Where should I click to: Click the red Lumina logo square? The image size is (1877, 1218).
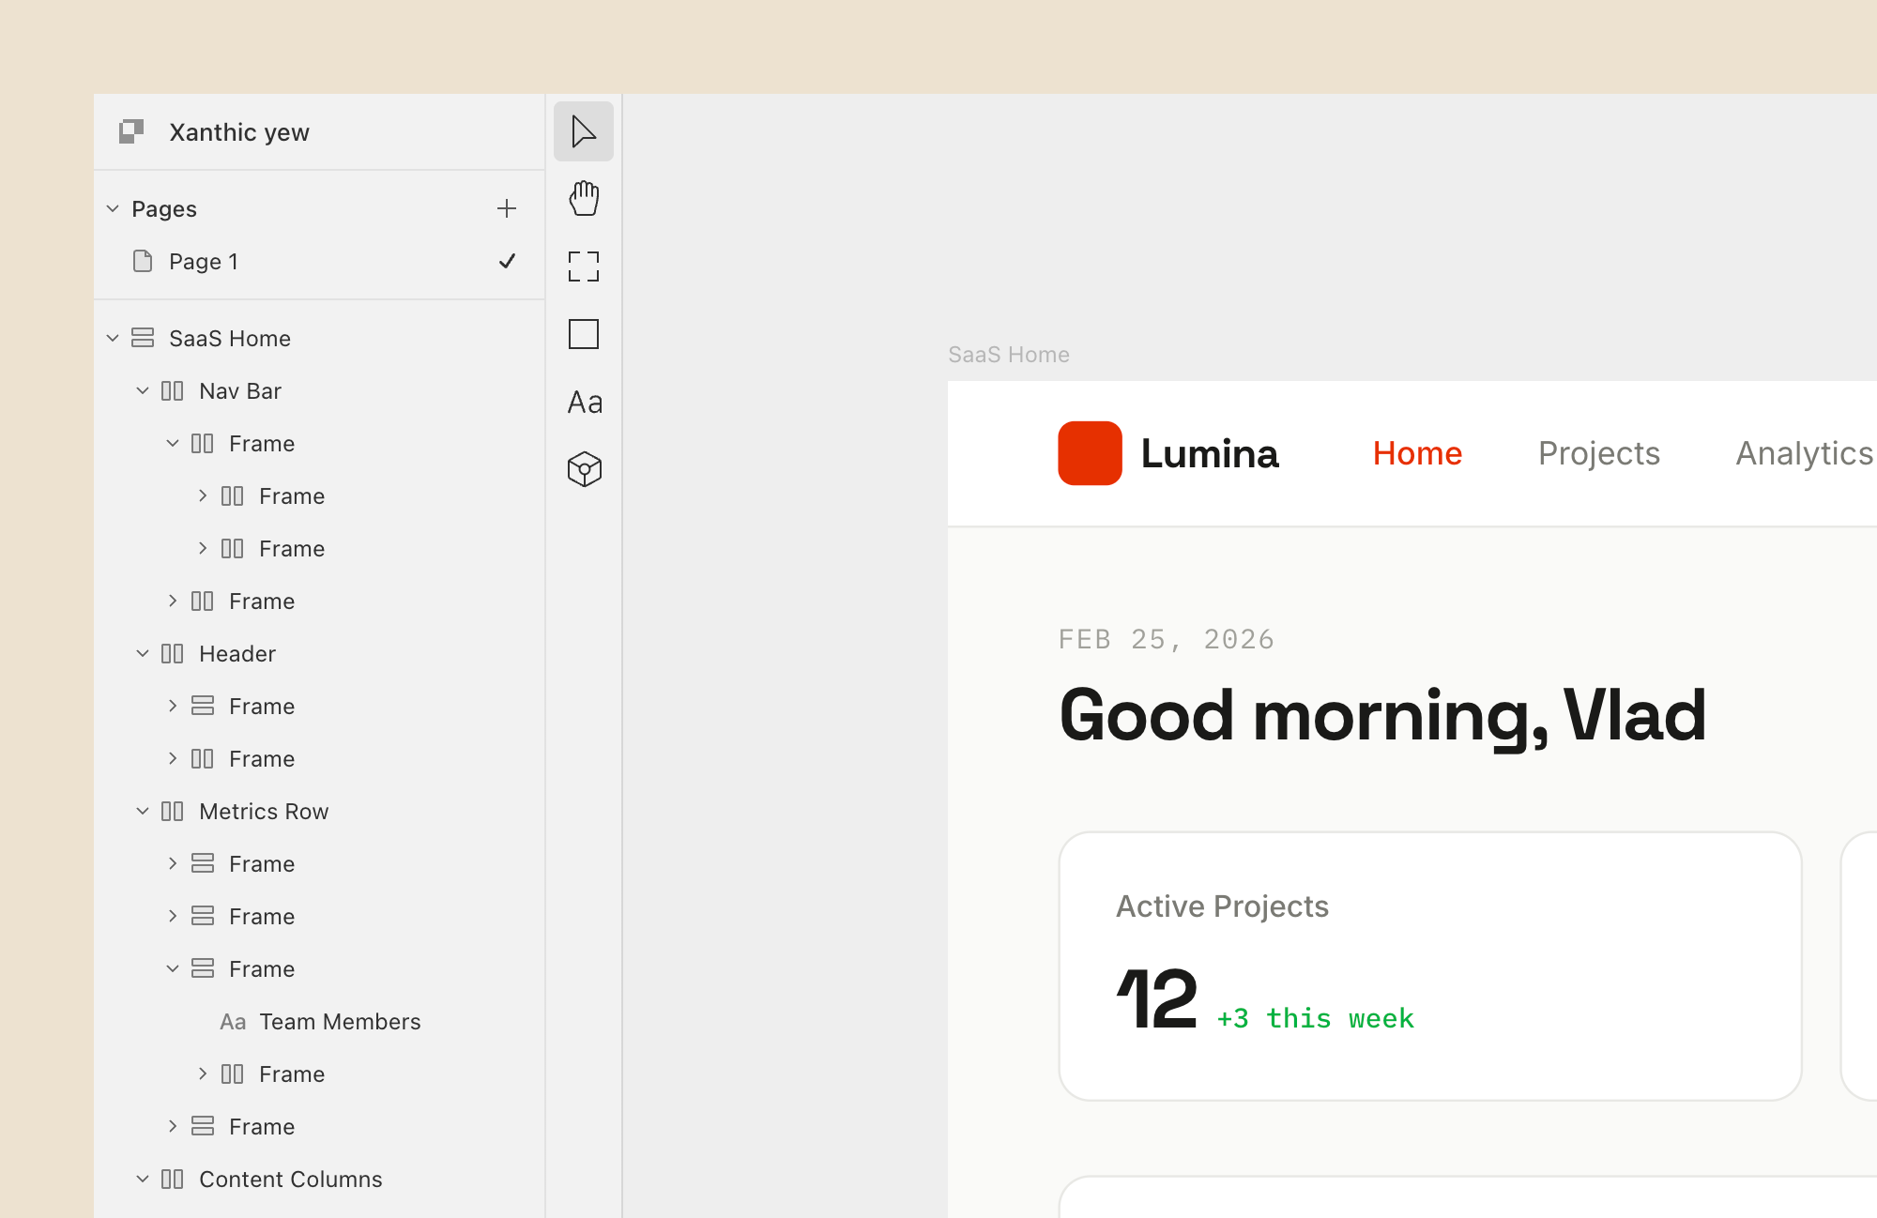click(x=1090, y=453)
